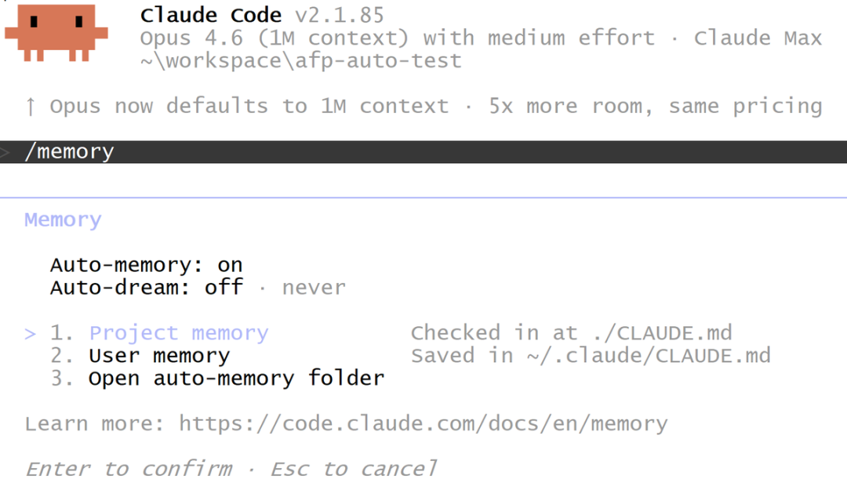Click the Claude Code crab mascot logo
This screenshot has width=847, height=497.
coord(56,32)
